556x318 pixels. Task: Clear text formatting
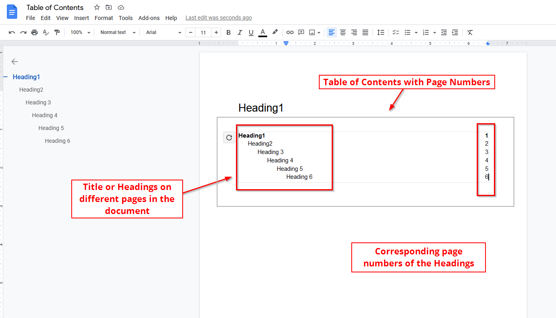pos(470,32)
